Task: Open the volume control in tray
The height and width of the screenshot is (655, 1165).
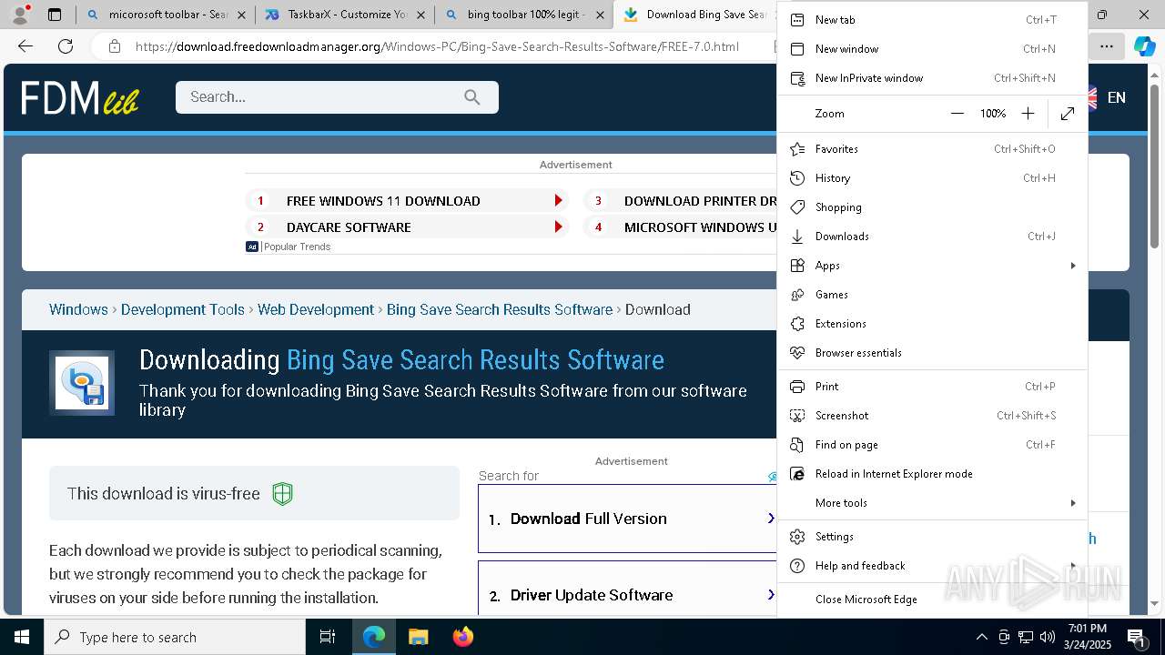Action: click(x=1048, y=637)
